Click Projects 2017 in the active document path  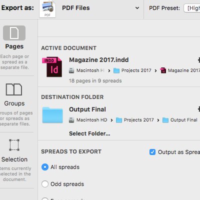pos(136,70)
